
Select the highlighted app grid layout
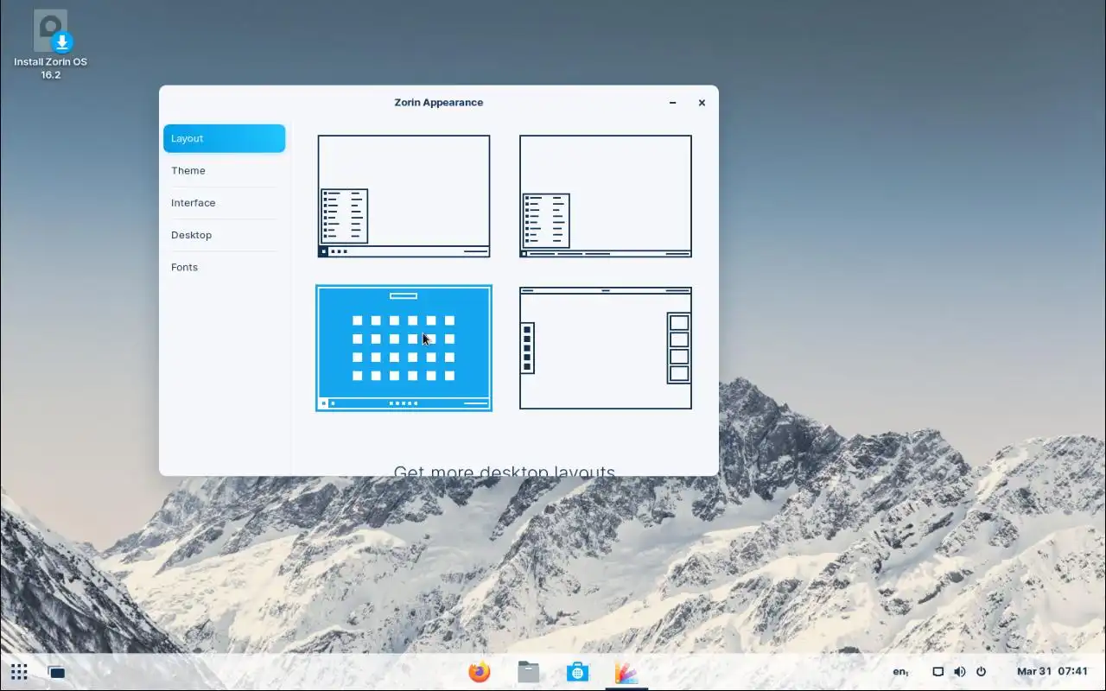(x=404, y=348)
